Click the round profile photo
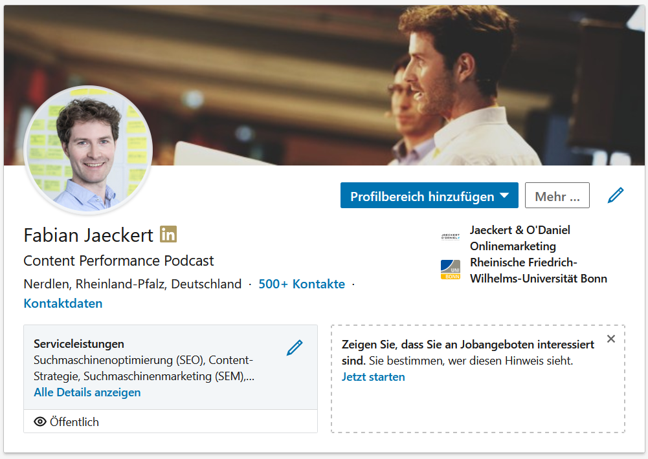Image resolution: width=648 pixels, height=459 pixels. [89, 150]
